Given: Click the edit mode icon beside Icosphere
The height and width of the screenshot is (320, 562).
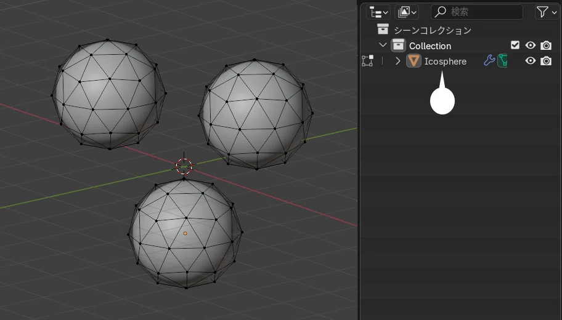Looking at the screenshot, I should (x=367, y=61).
